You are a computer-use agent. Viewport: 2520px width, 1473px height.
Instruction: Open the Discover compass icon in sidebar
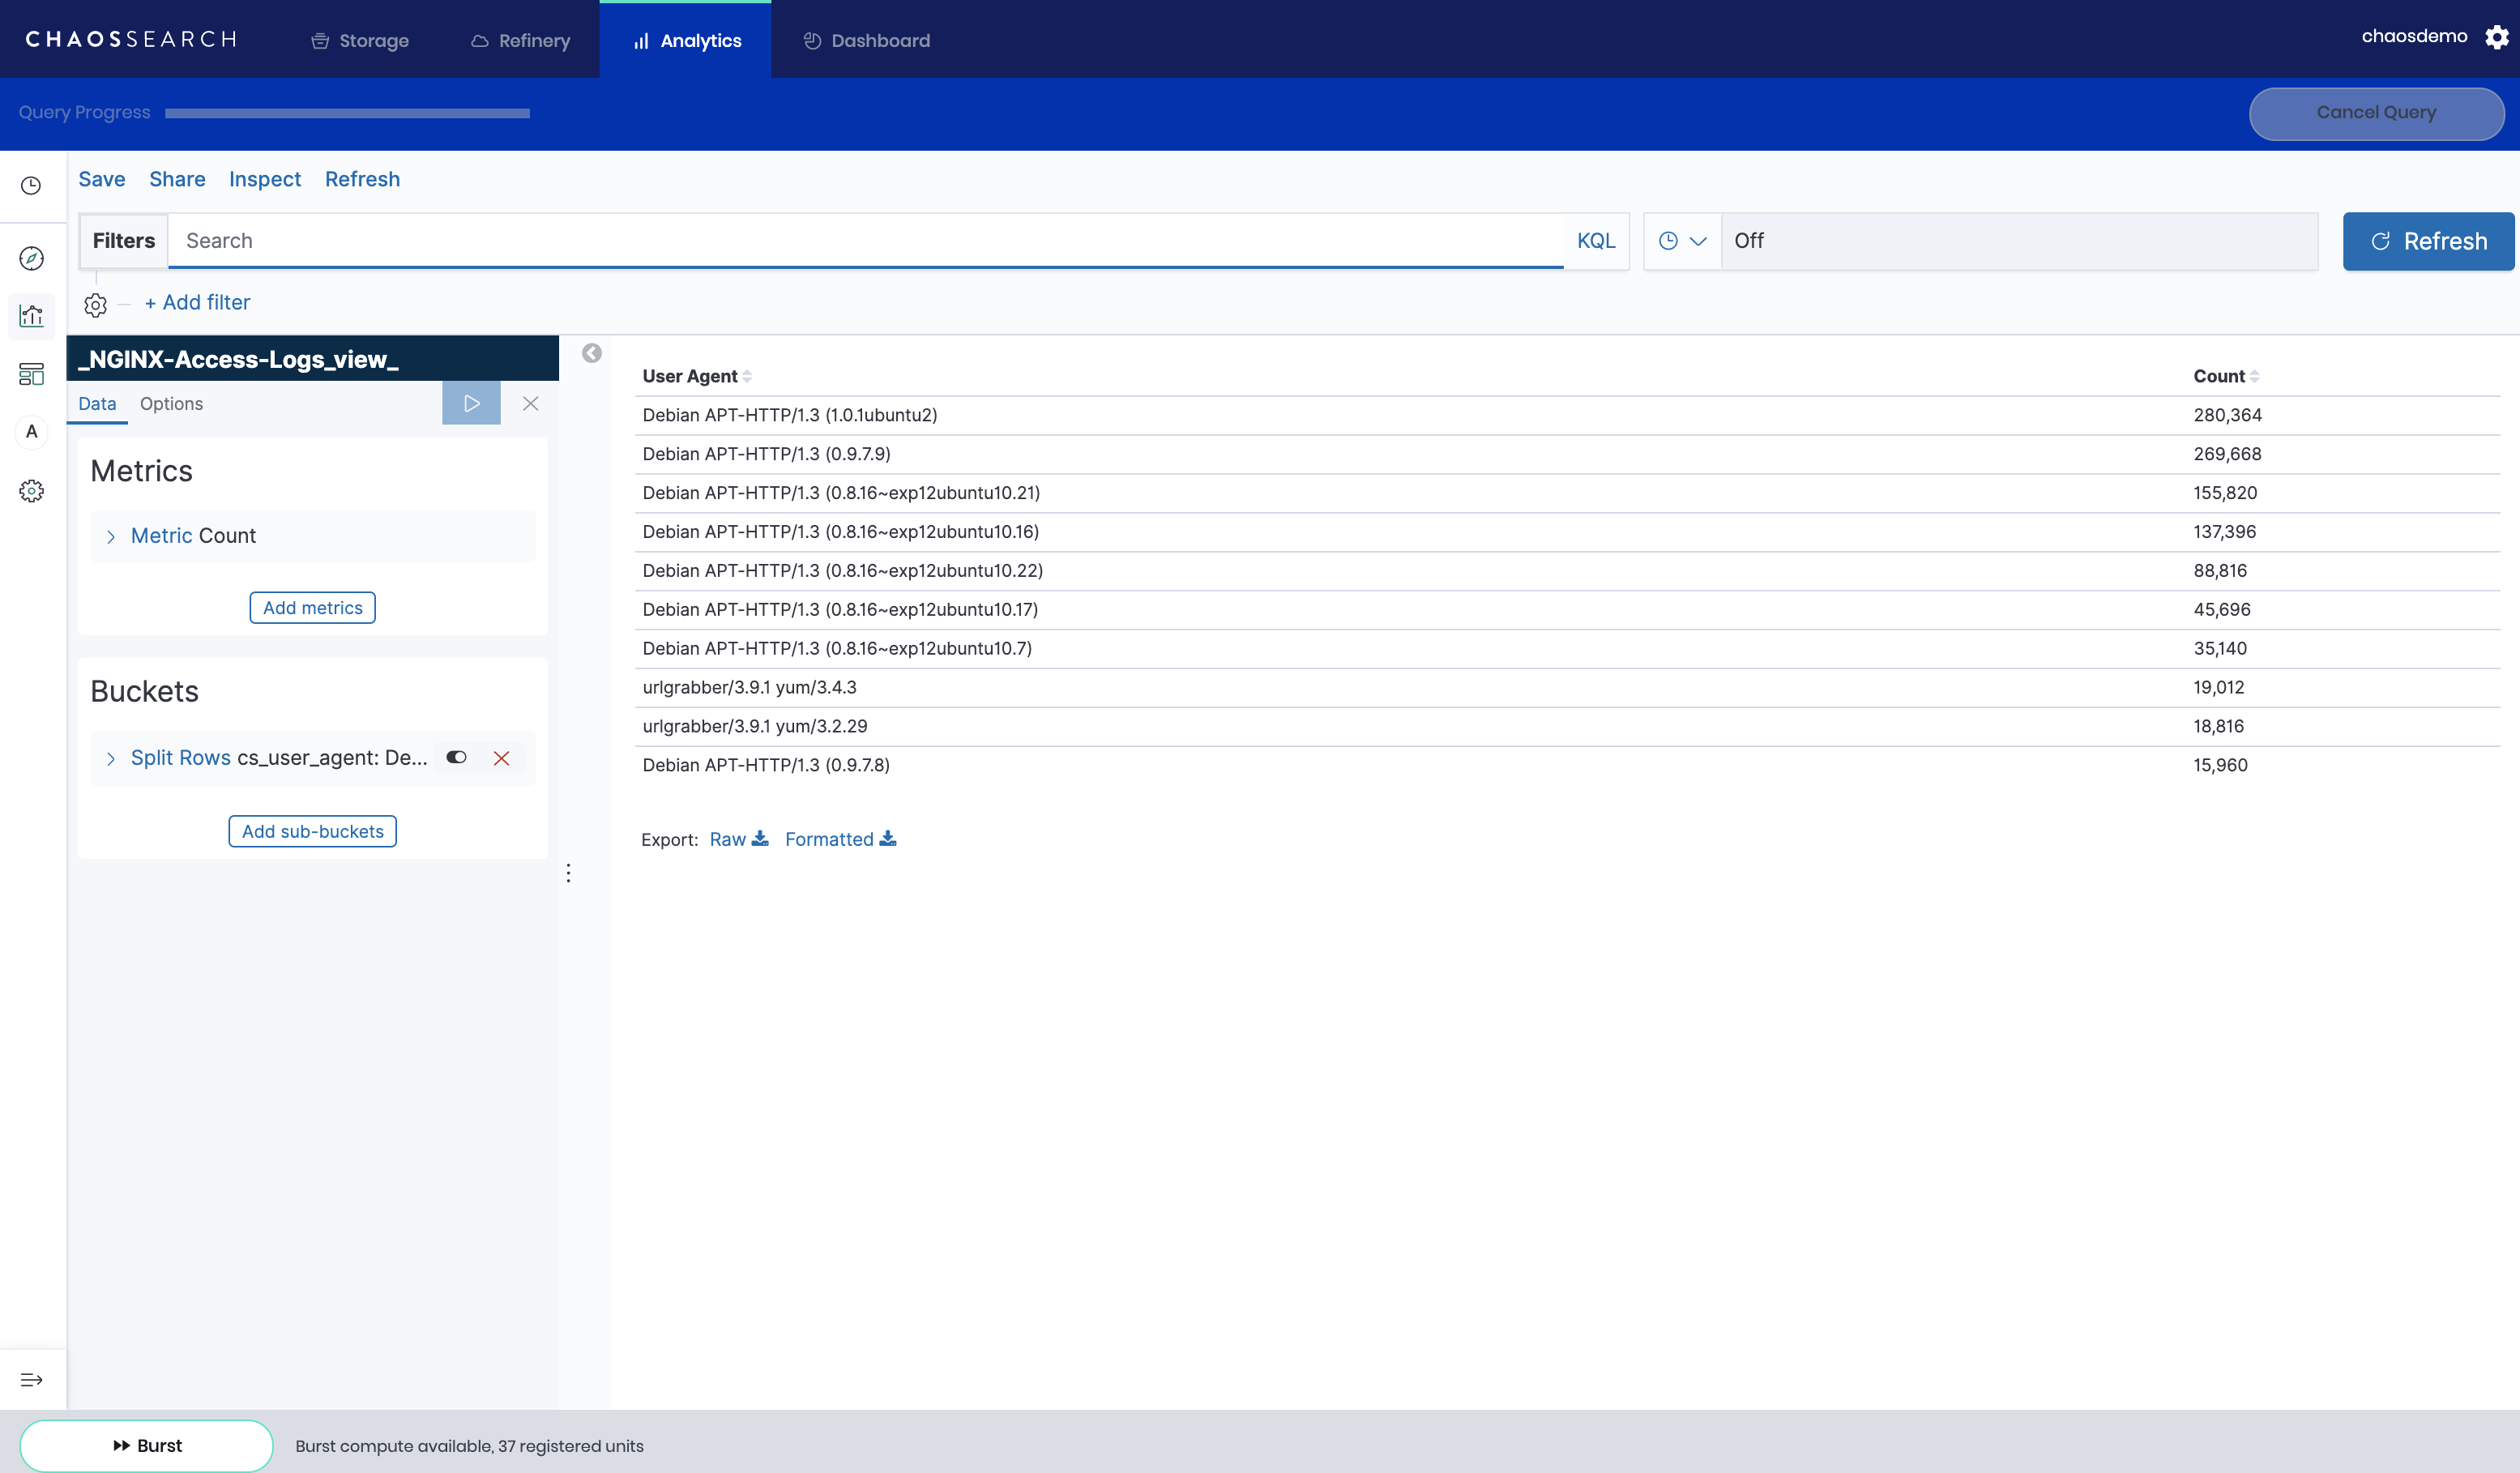coord(31,259)
